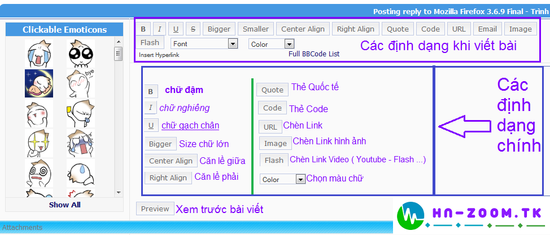
Task: Open the Color dropdown next to 'Chọn màu chữ'
Action: pyautogui.click(x=283, y=179)
